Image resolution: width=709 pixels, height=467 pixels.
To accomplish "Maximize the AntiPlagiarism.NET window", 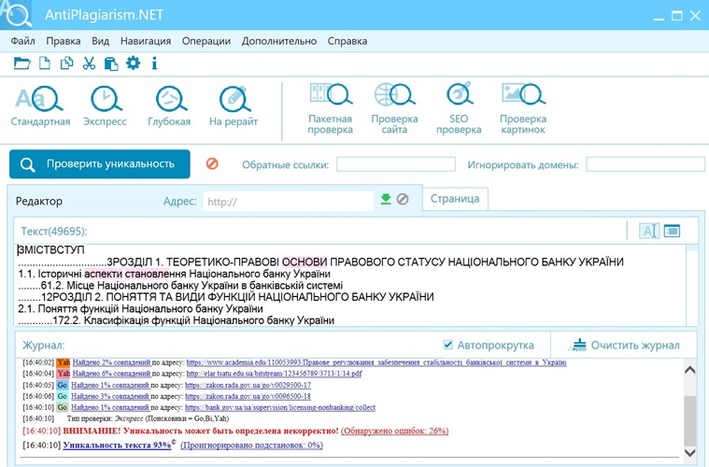I will 677,16.
